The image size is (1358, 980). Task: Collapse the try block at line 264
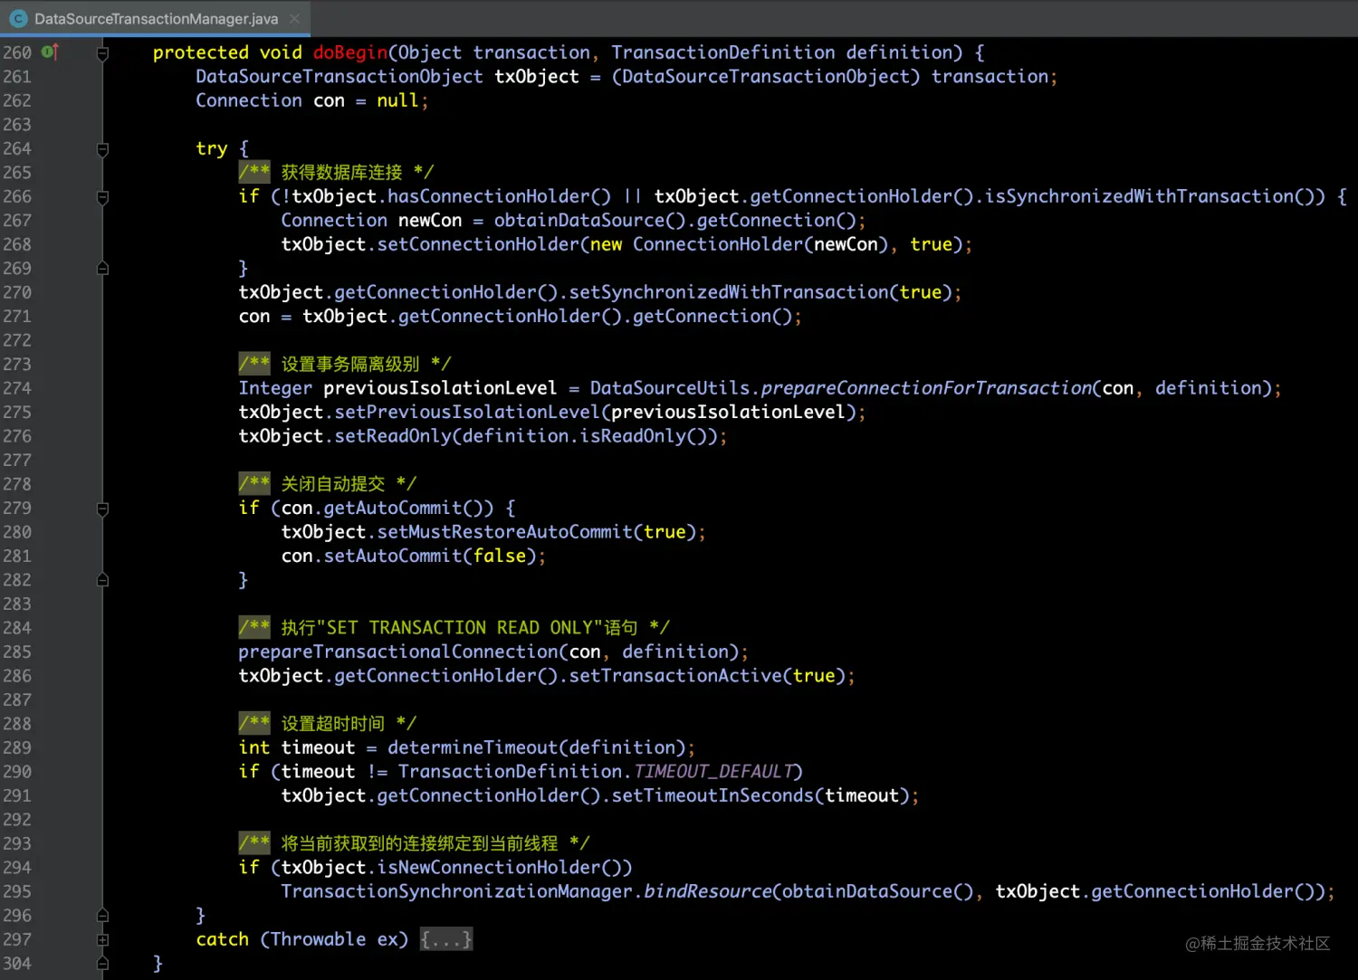tap(102, 149)
